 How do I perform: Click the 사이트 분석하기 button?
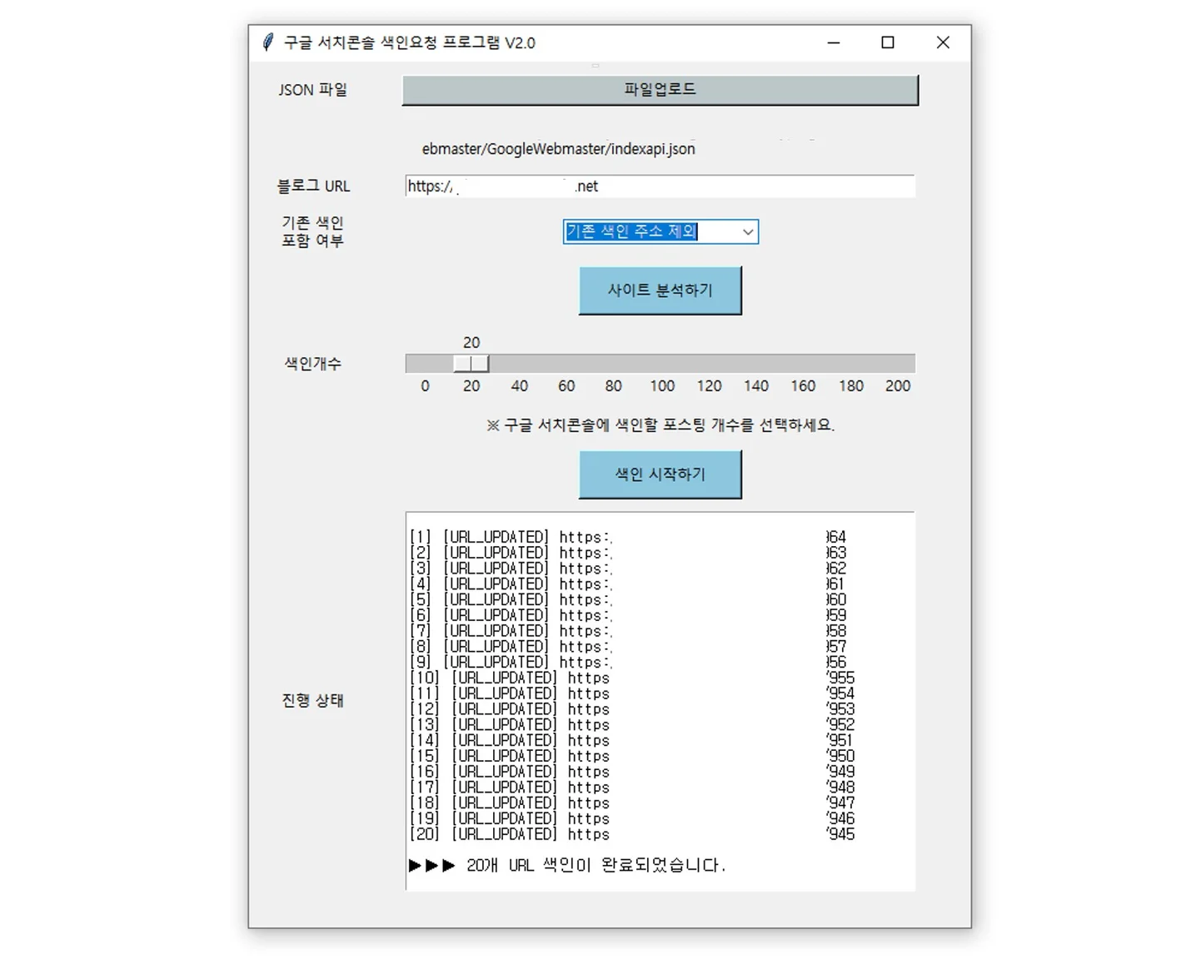(x=660, y=291)
